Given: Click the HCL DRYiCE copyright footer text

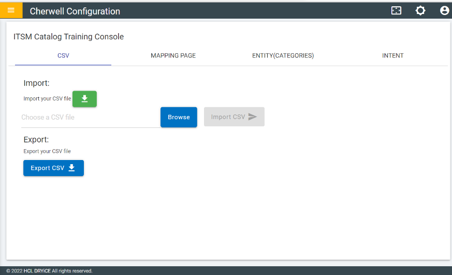Looking at the screenshot, I should pyautogui.click(x=49, y=271).
